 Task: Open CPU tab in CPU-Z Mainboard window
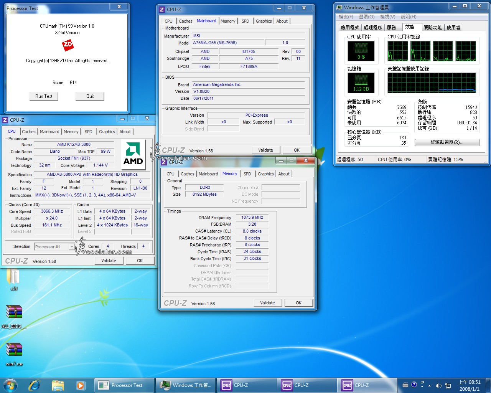[168, 21]
